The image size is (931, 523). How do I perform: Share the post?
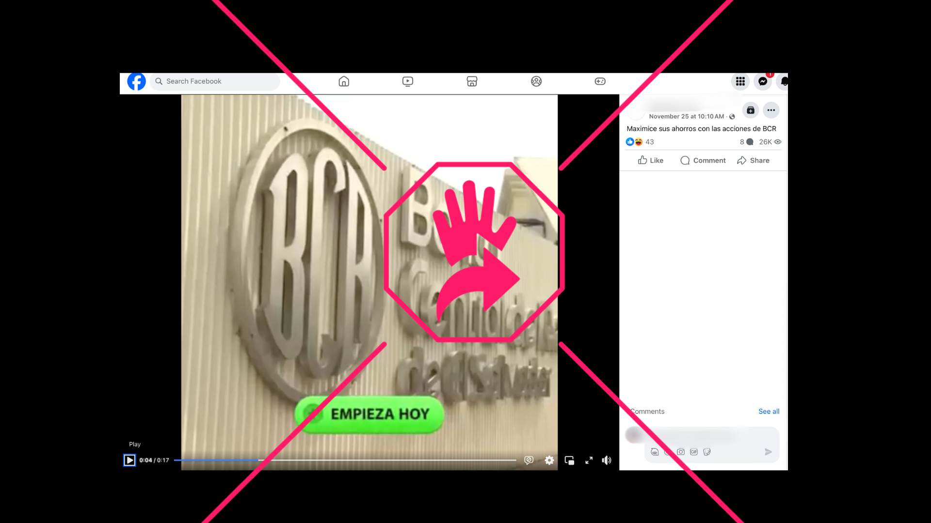pos(753,160)
